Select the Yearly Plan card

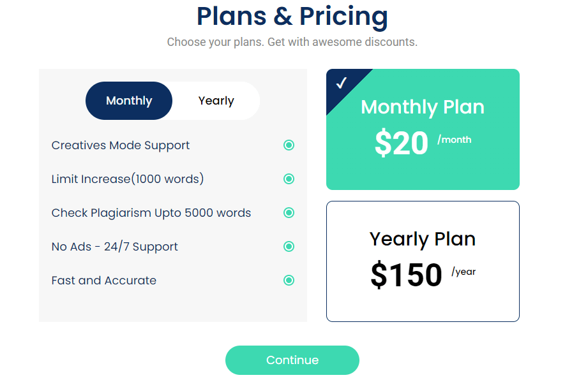tap(423, 261)
